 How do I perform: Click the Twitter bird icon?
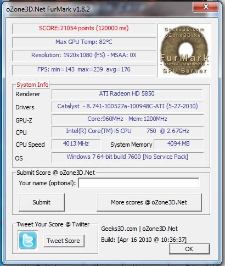pyautogui.click(x=28, y=240)
